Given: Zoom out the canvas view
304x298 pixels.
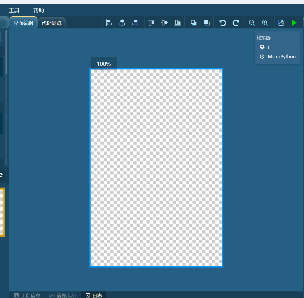Looking at the screenshot, I should click(252, 23).
